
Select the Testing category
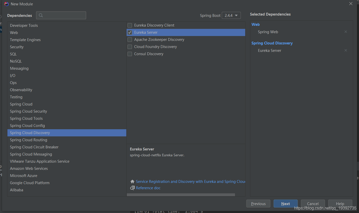click(67, 97)
